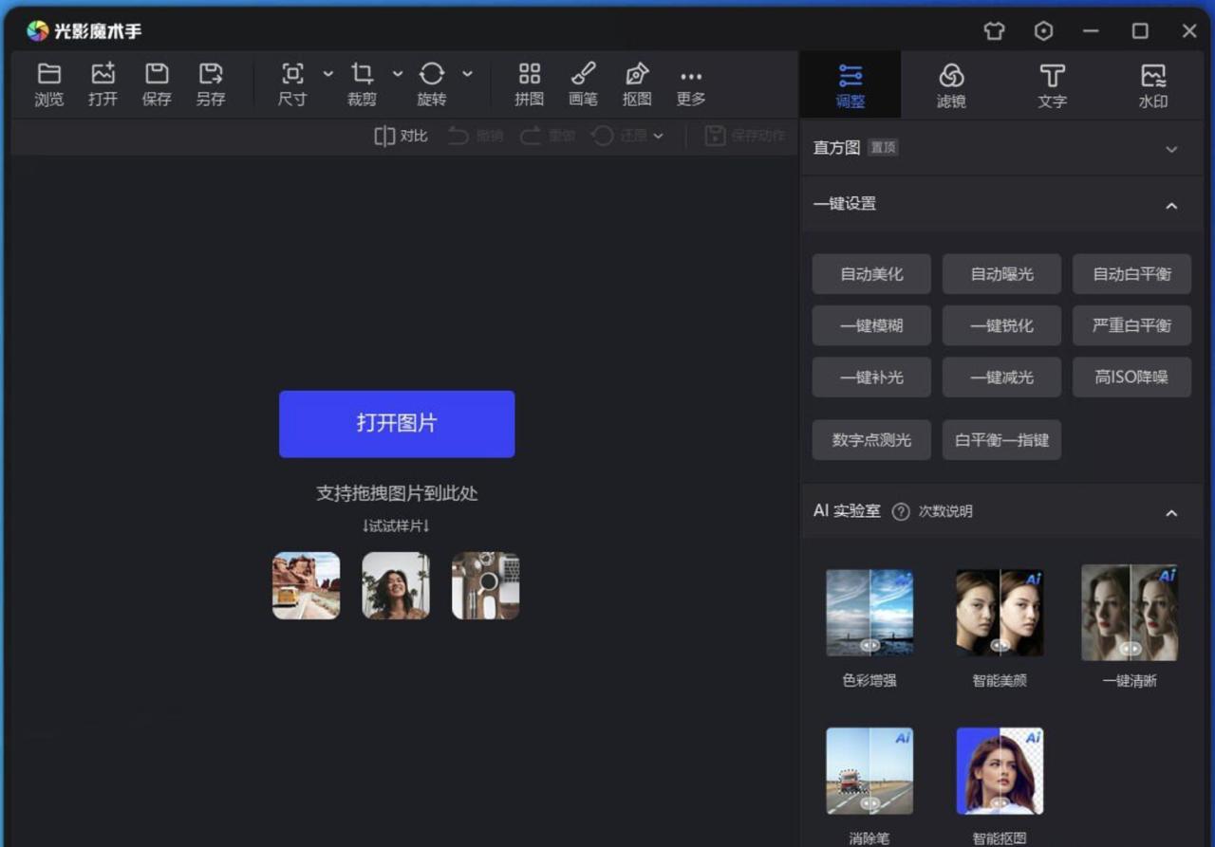Viewport: 1215px width, 847px height.
Task: Click the Browse (浏览) folder icon
Action: coord(48,75)
